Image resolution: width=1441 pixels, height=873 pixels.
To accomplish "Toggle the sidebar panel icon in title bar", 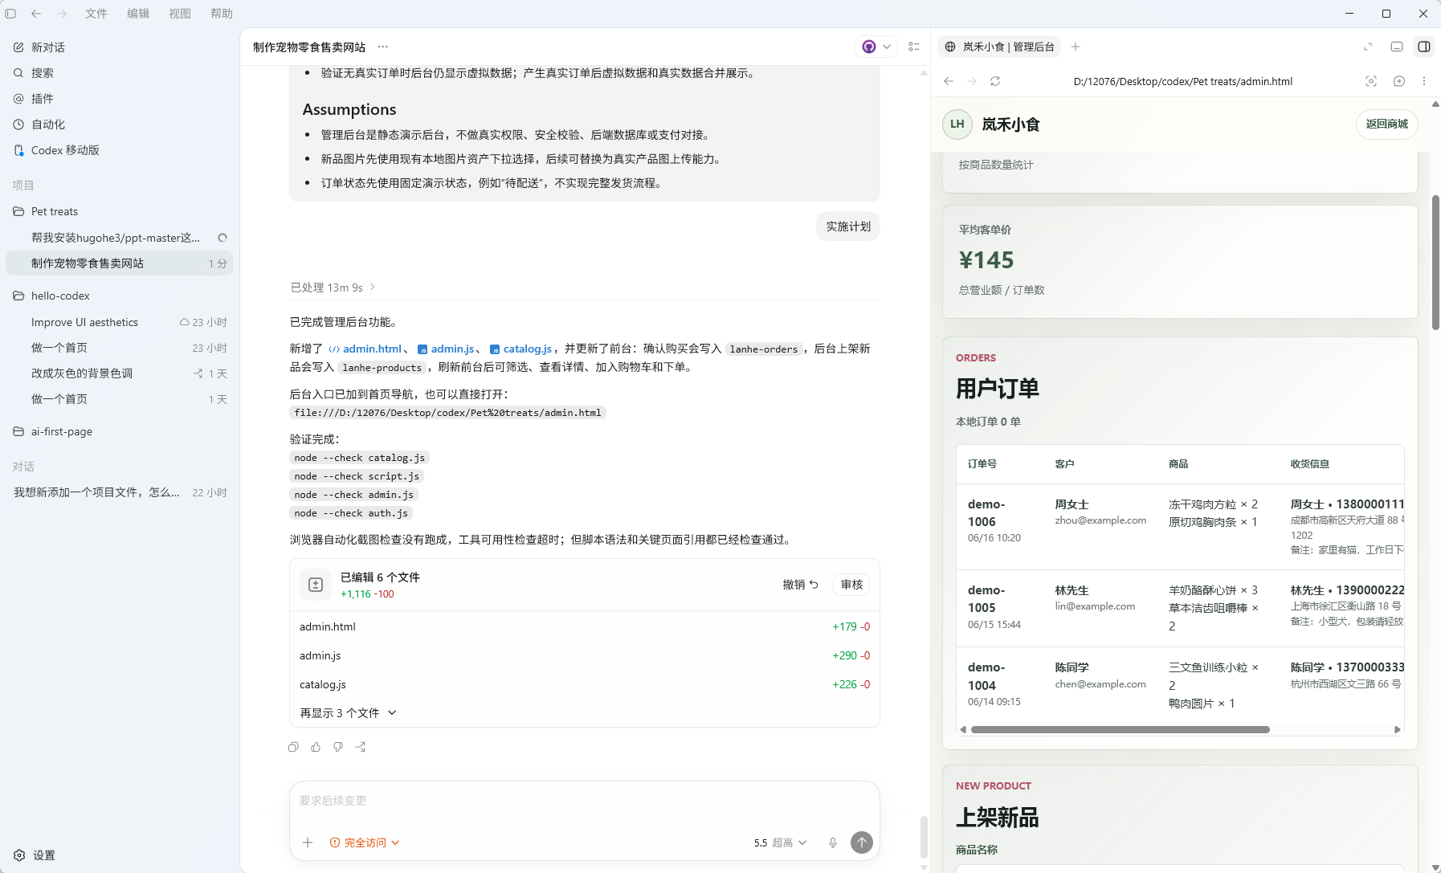I will [x=10, y=14].
